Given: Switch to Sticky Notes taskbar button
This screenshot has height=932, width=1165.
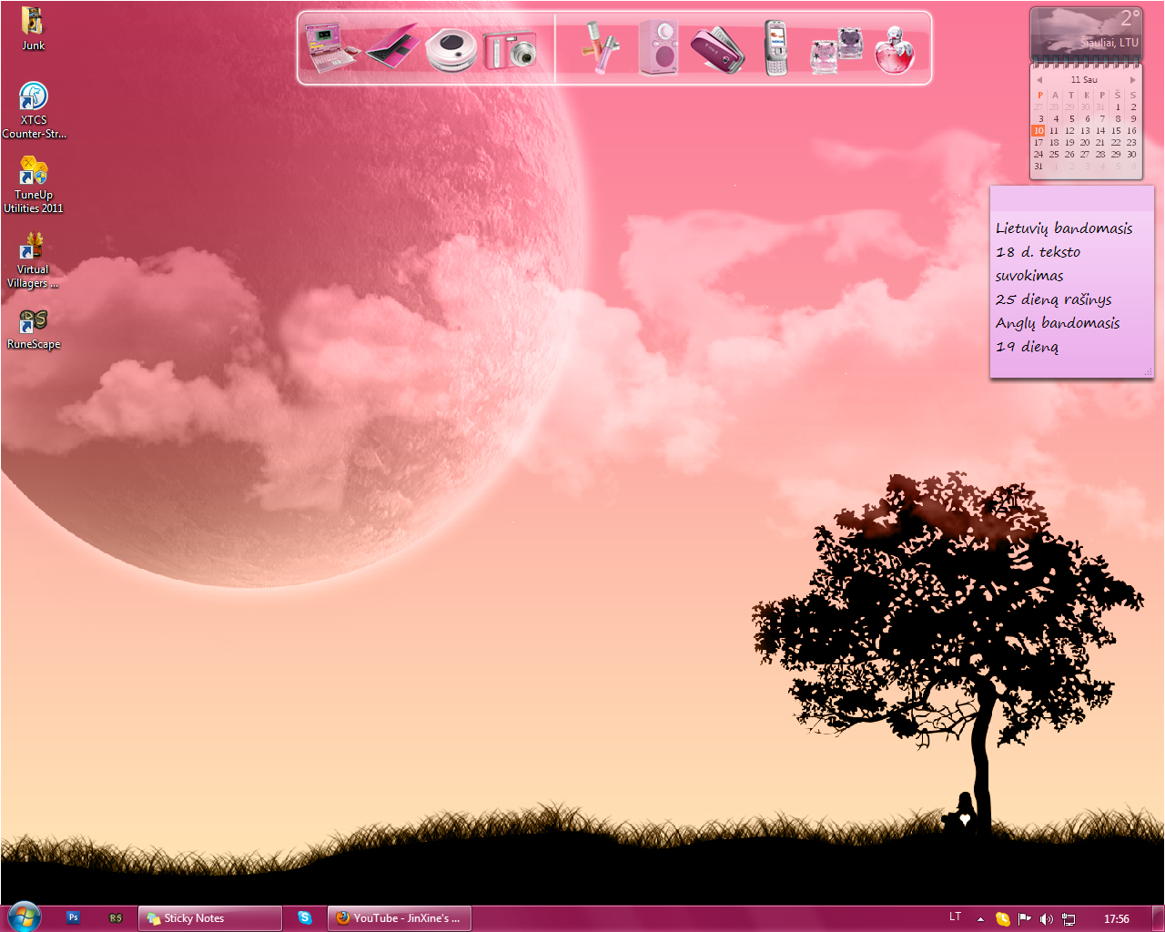Looking at the screenshot, I should click(210, 918).
